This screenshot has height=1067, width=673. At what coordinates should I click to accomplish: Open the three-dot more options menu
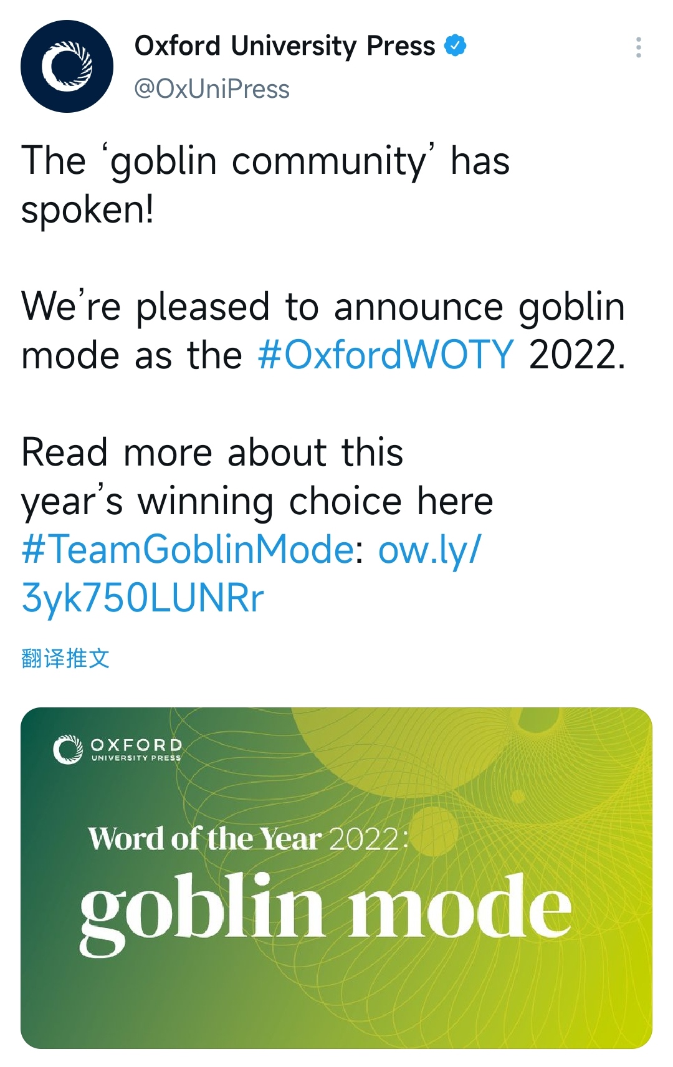tap(638, 47)
